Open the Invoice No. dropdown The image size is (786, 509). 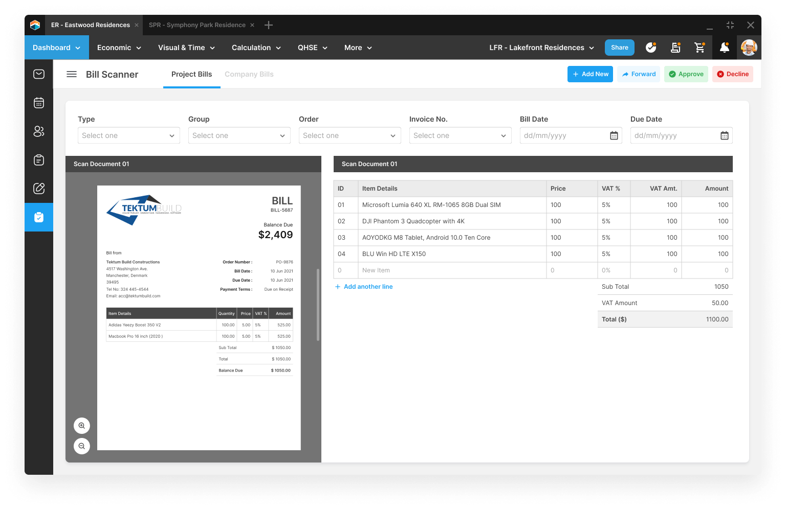(x=460, y=135)
